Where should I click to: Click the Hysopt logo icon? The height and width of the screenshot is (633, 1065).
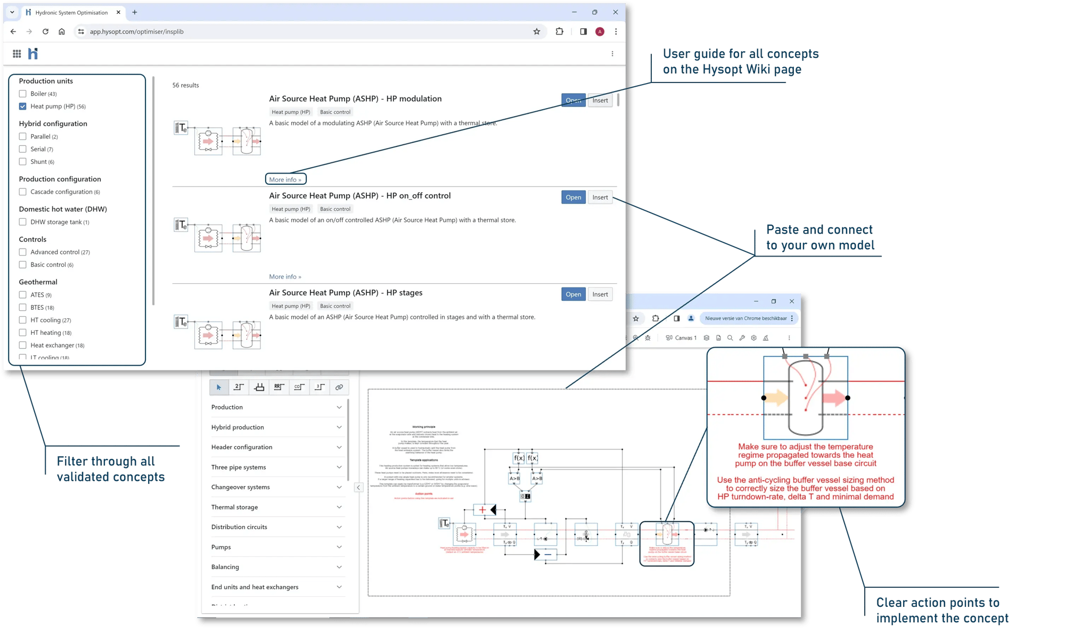pyautogui.click(x=33, y=54)
